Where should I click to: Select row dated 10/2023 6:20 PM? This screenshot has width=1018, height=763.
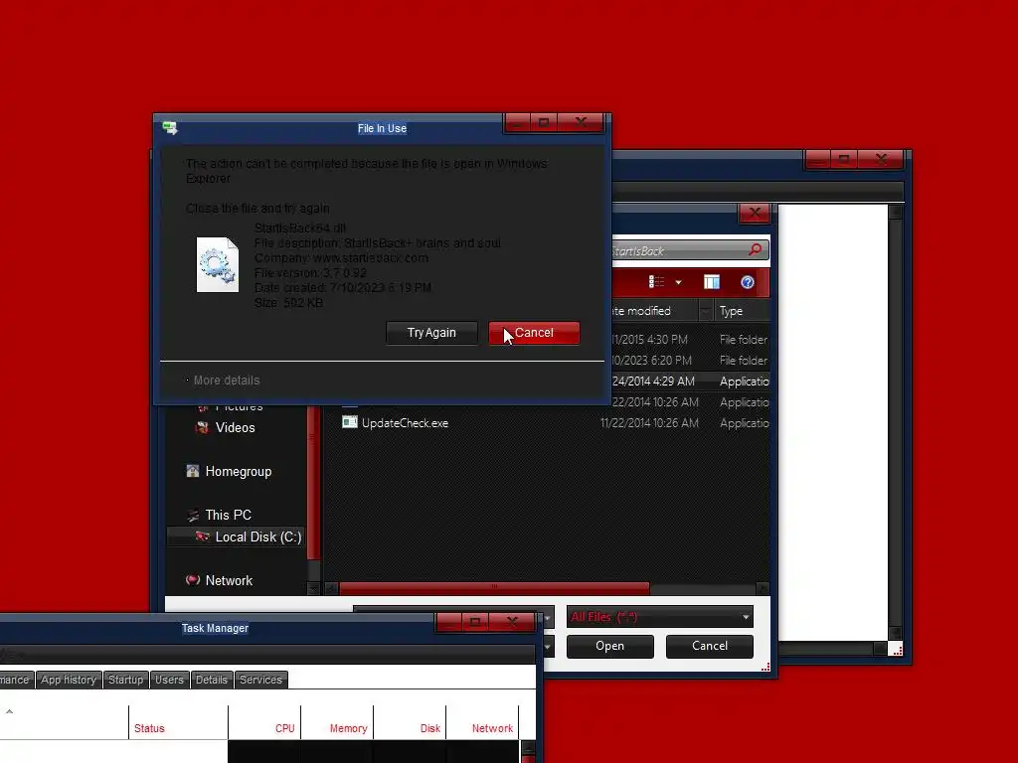point(690,361)
